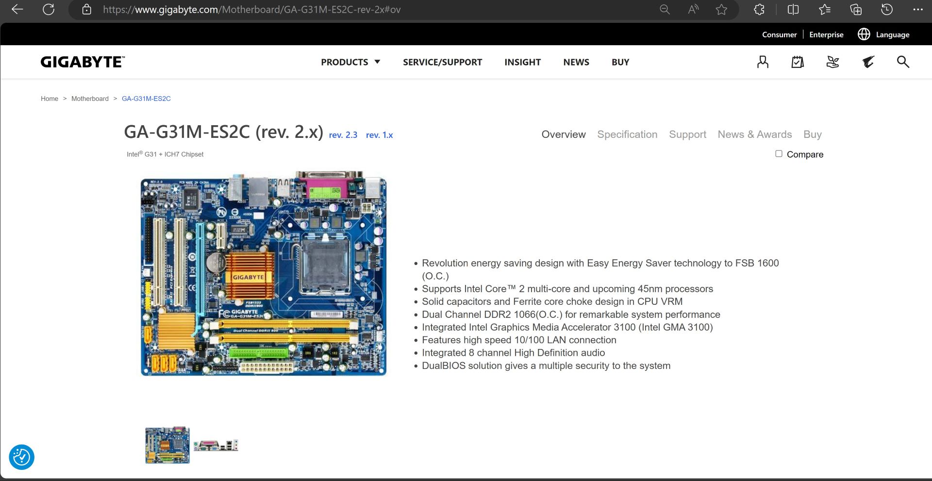Click the 'Features high speed 10/100 LAN connection' bullet
932x481 pixels.
click(x=519, y=340)
